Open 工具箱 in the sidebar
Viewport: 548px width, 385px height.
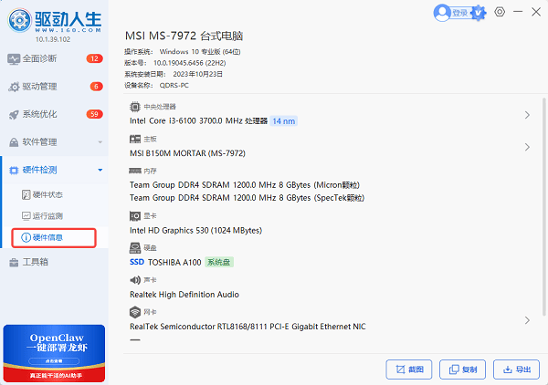35,263
